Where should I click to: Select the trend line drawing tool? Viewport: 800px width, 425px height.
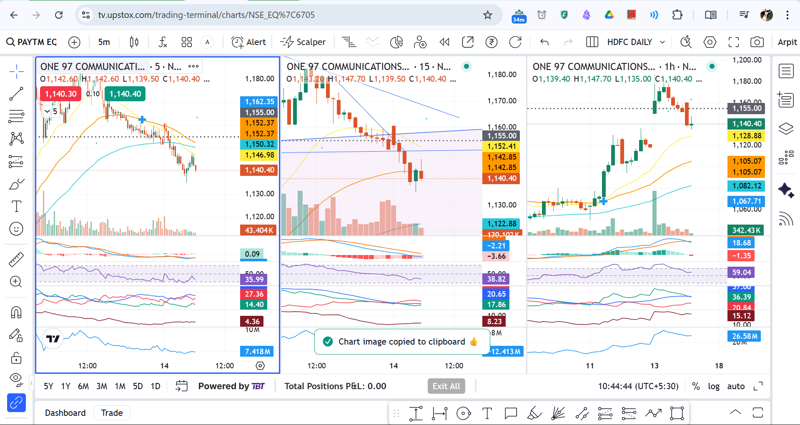point(16,94)
